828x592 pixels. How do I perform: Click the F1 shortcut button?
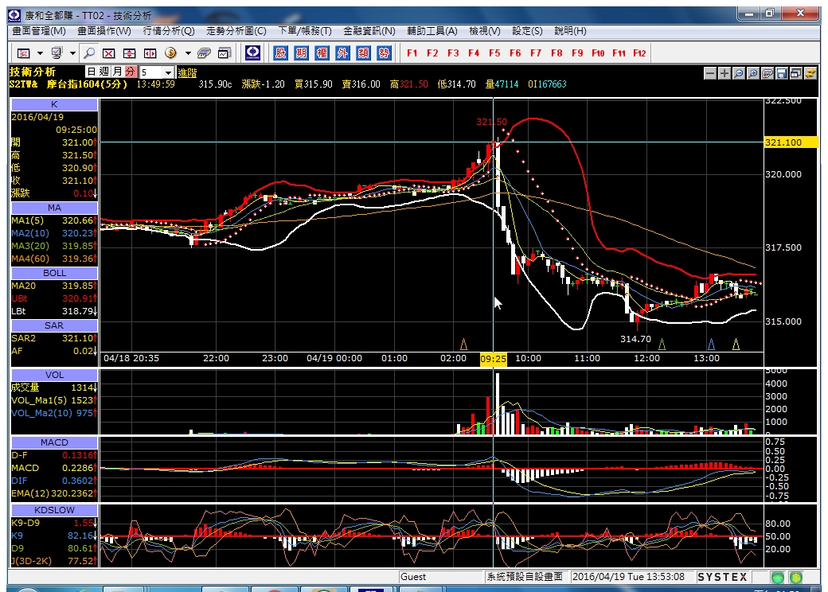pos(412,53)
